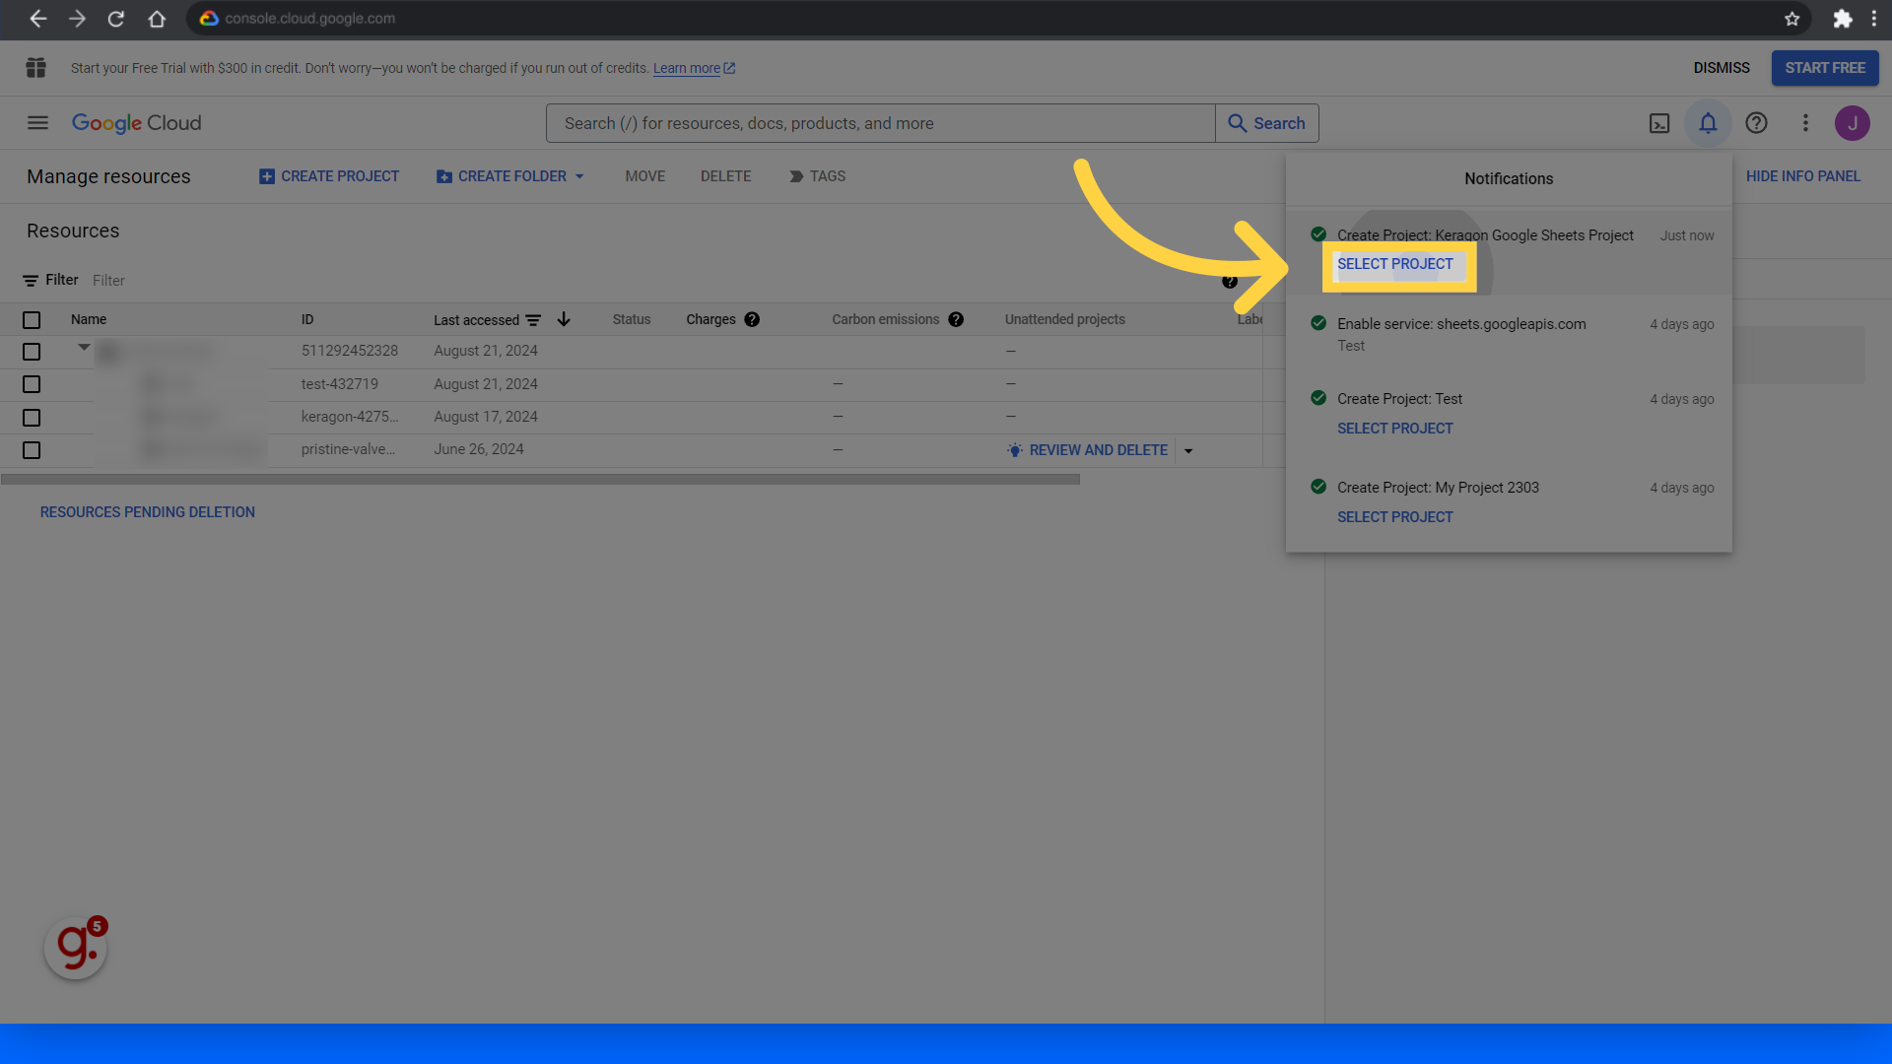Click the browser address bar URL
The image size is (1892, 1064).
[x=309, y=19]
